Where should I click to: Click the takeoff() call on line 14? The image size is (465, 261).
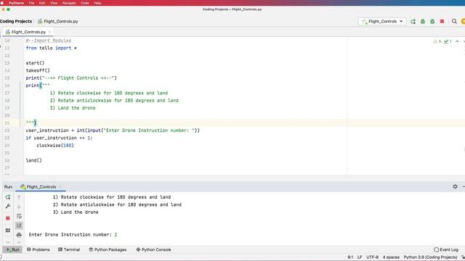(38, 70)
